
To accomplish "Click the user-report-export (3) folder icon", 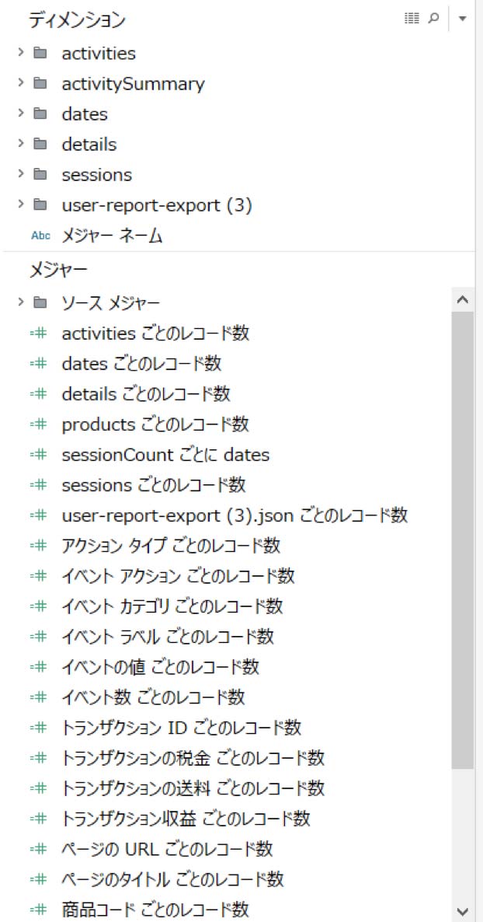I will point(40,204).
